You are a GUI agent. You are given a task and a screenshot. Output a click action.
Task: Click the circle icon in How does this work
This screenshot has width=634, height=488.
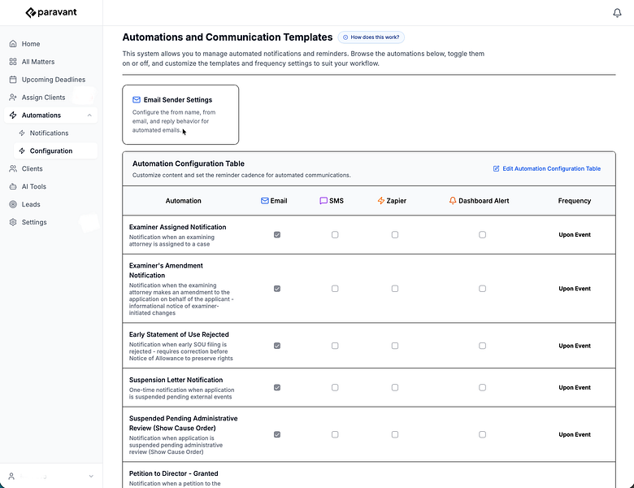point(345,37)
